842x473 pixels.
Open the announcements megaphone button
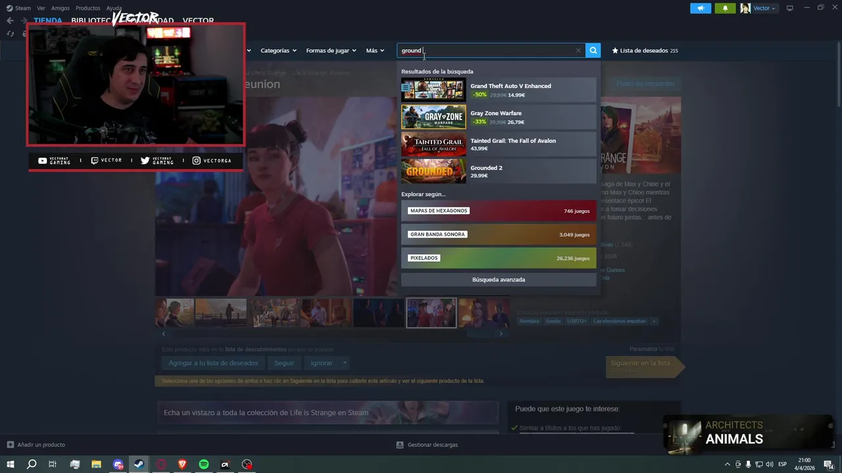pyautogui.click(x=701, y=8)
